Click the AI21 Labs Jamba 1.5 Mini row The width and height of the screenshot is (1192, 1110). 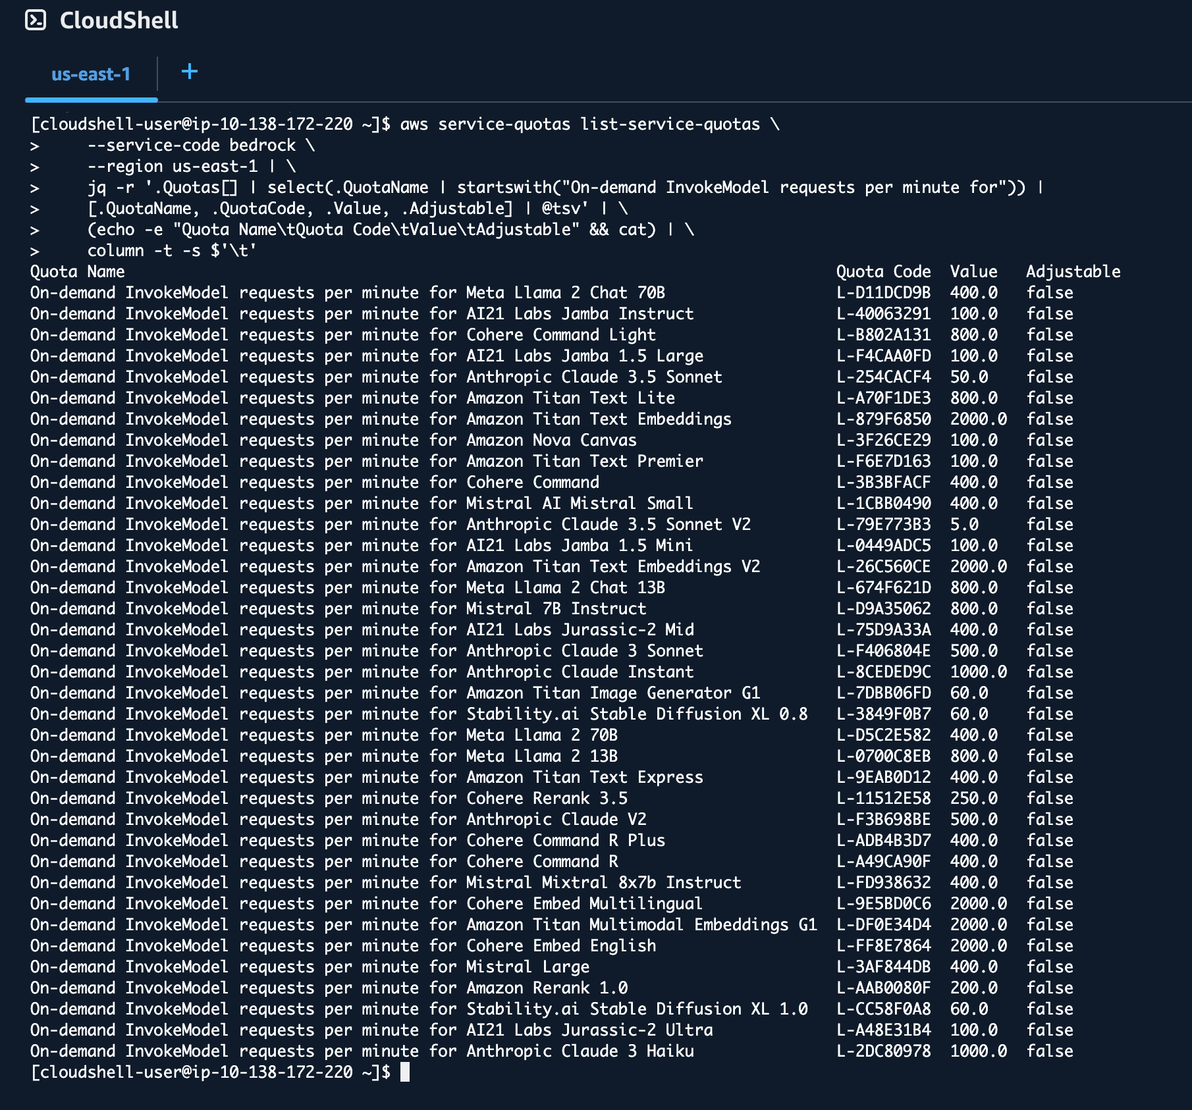[551, 545]
